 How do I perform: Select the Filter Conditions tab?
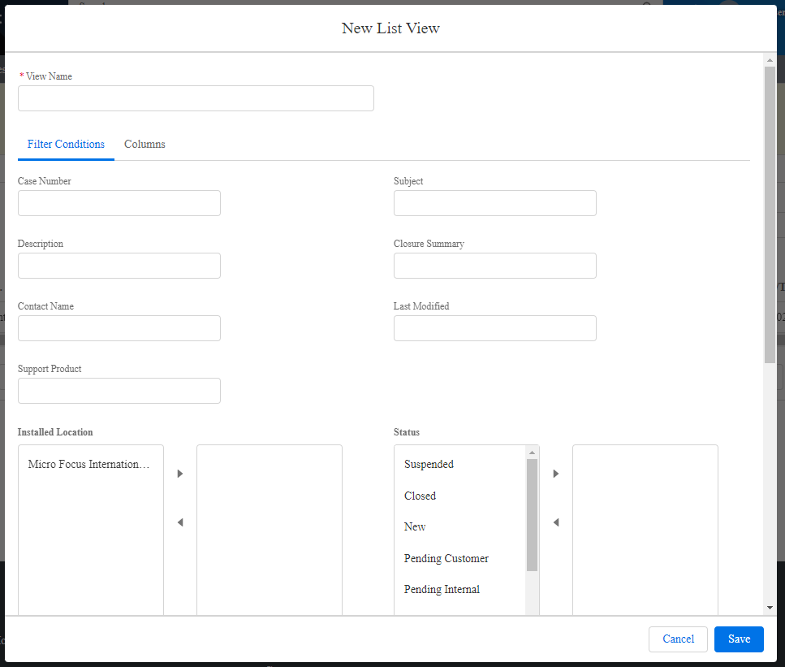click(x=66, y=144)
